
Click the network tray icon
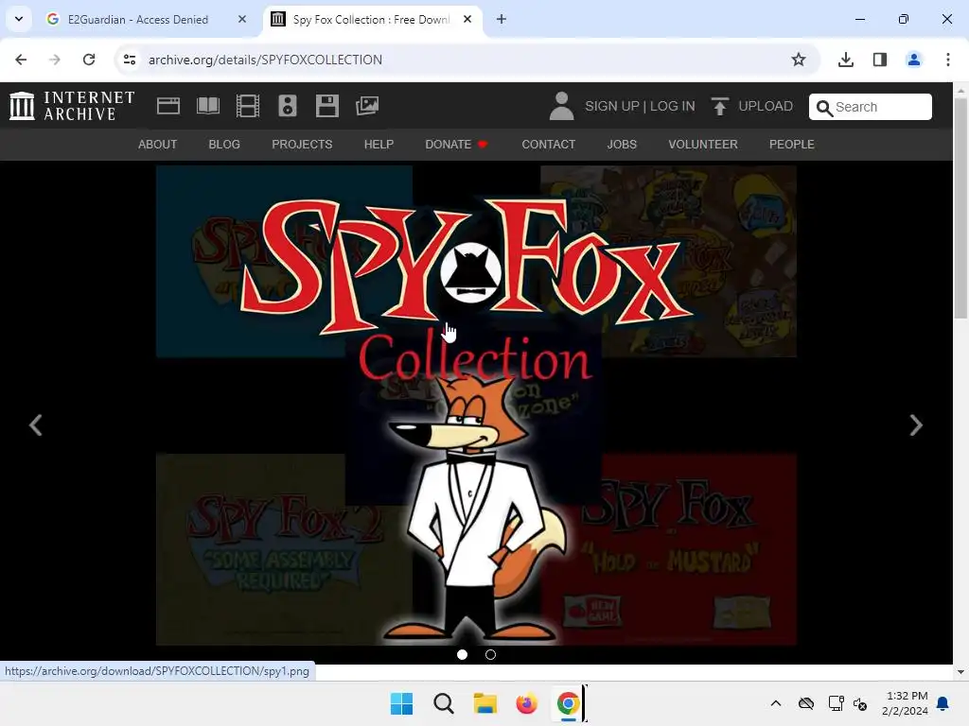[837, 703]
